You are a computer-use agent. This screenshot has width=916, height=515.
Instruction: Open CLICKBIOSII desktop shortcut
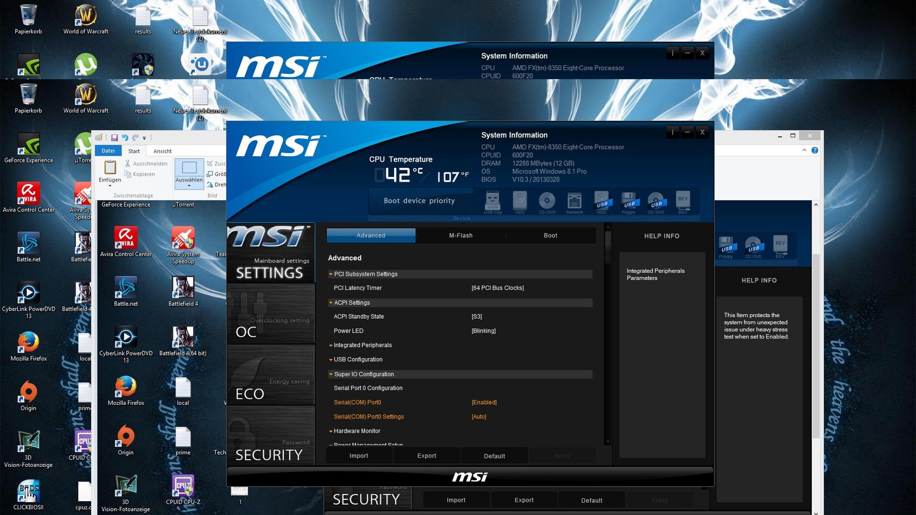click(x=28, y=495)
